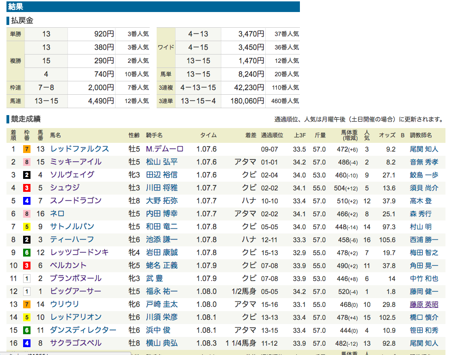Open jockey profile 池添 謙一
451x355 pixels.
pos(162,239)
